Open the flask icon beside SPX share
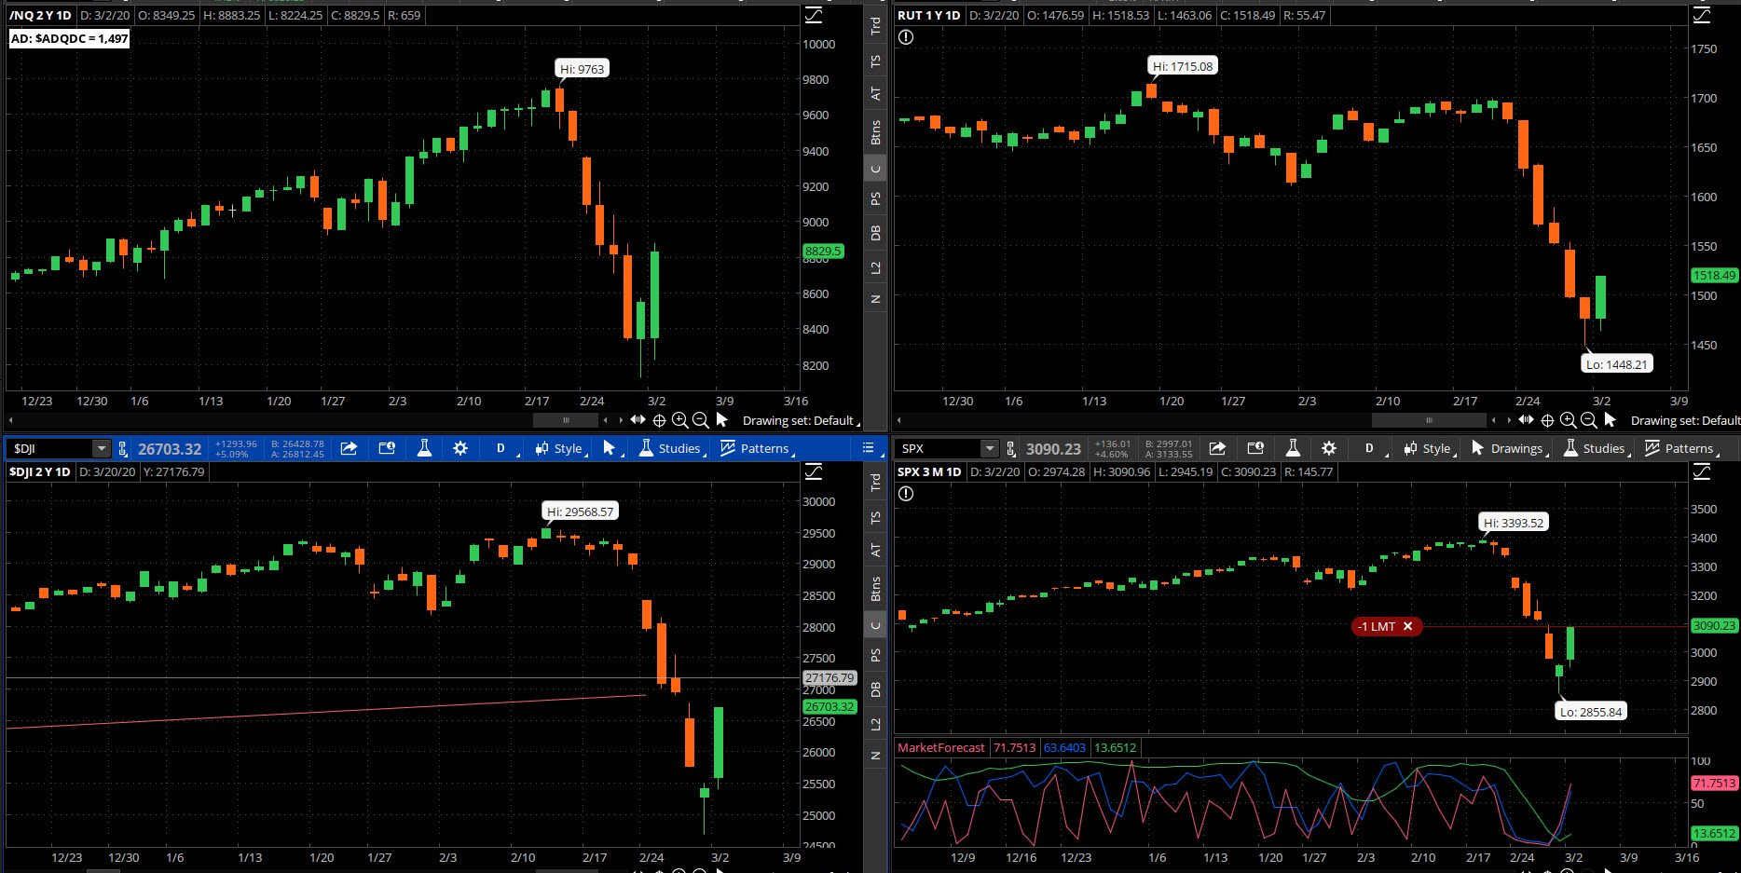 click(x=1293, y=448)
